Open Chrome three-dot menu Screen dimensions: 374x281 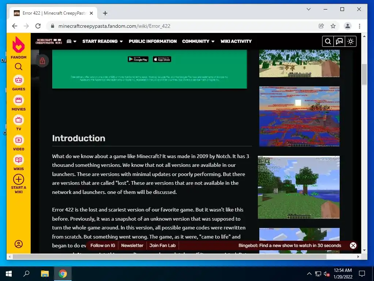(x=359, y=26)
